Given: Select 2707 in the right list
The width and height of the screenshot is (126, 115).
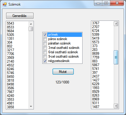Looking at the screenshot, I should click(x=103, y=27).
